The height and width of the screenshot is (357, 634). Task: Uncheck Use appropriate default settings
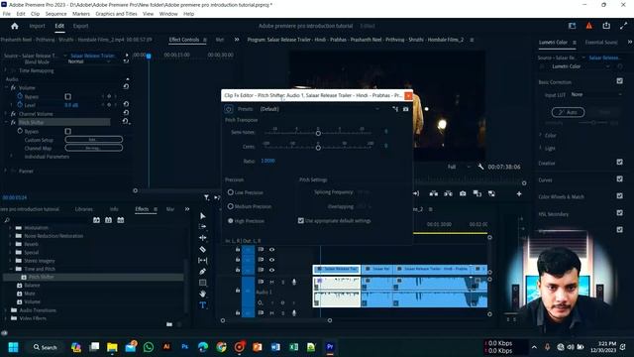[301, 220]
